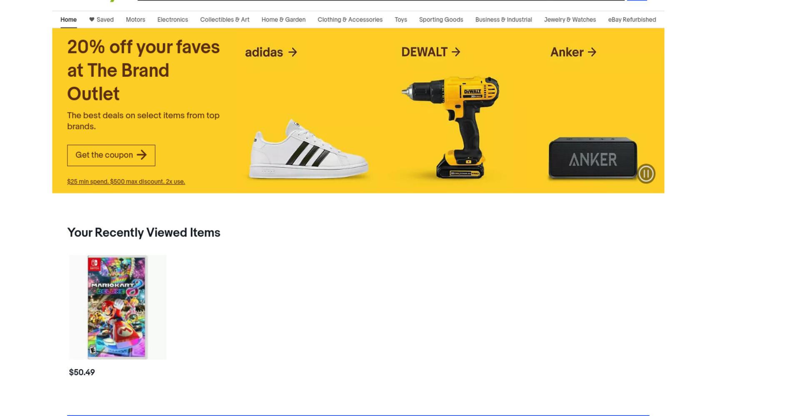Open Collectibles & Art category

pyautogui.click(x=225, y=20)
